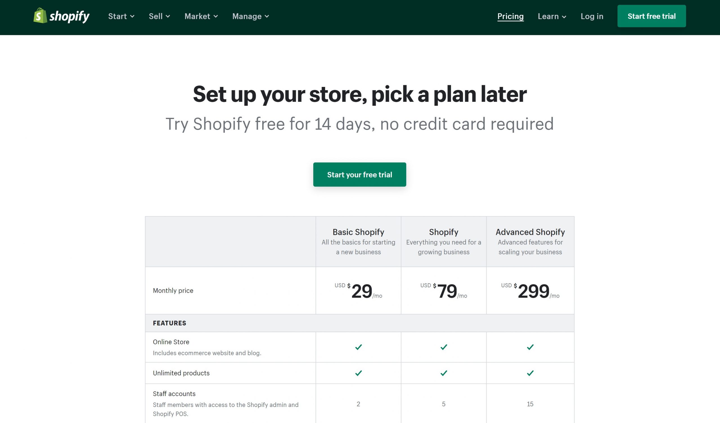Click the Start free trial header button
The image size is (720, 423).
[651, 16]
